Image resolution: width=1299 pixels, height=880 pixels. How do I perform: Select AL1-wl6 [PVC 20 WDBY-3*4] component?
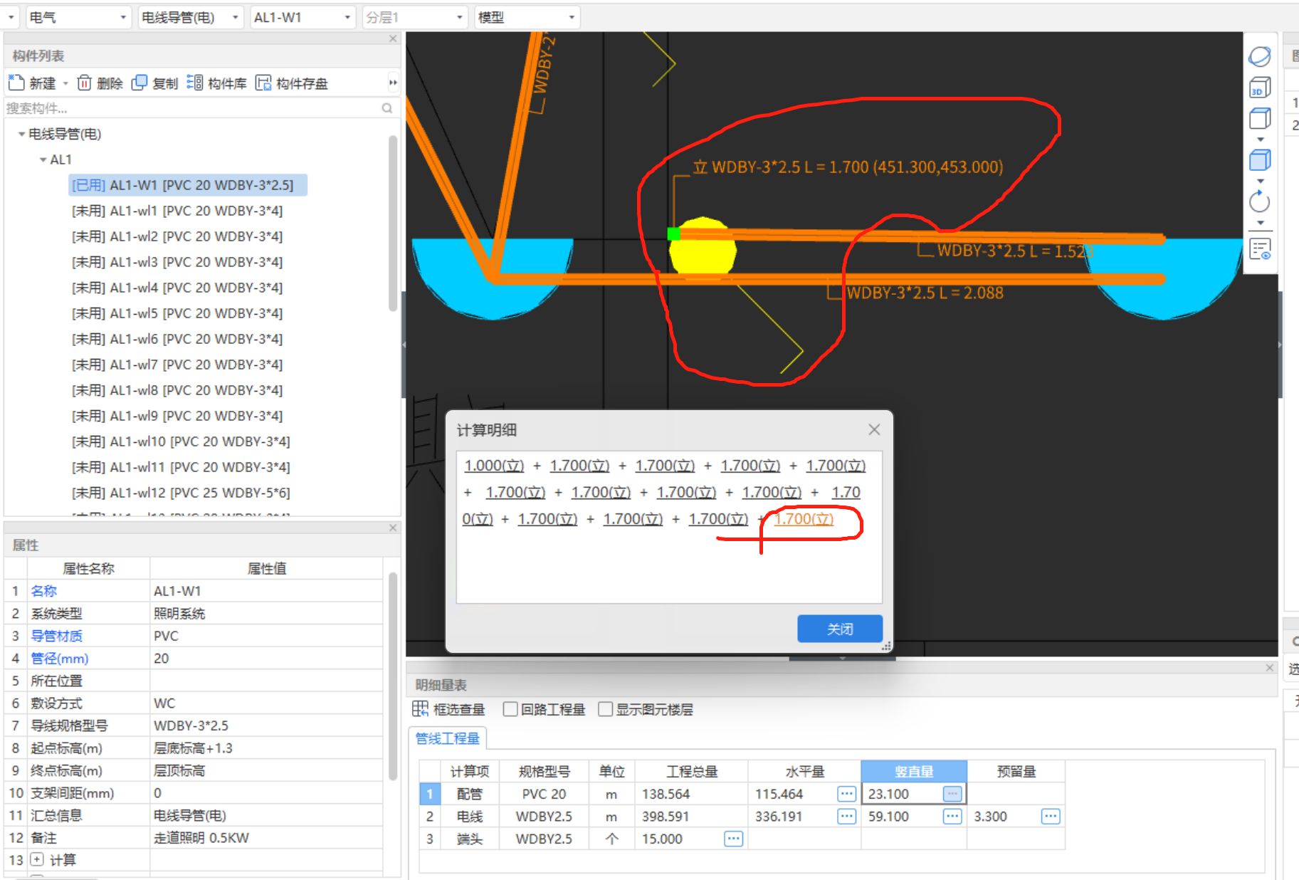177,339
